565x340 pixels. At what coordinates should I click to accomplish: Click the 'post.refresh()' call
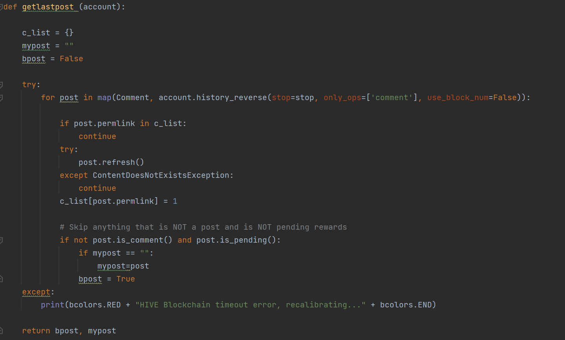tap(111, 163)
